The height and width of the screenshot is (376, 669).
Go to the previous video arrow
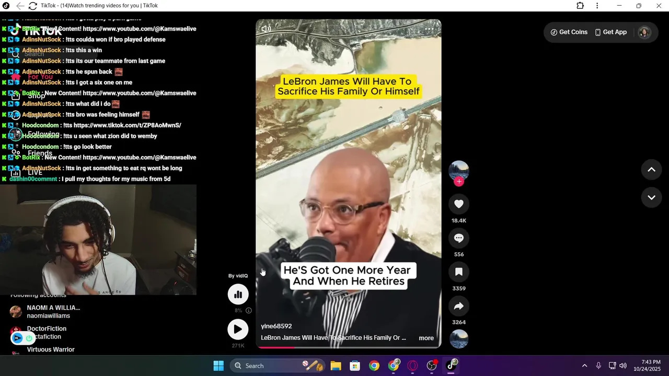tap(651, 170)
